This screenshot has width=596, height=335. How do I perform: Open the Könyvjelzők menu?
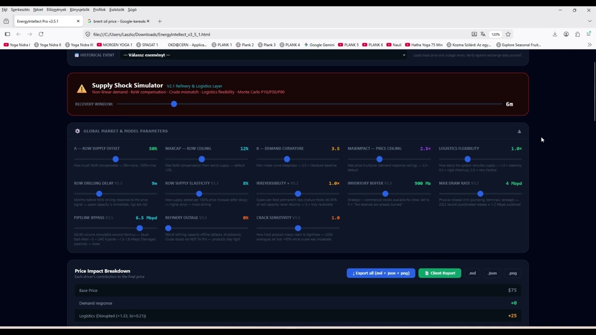coord(80,9)
